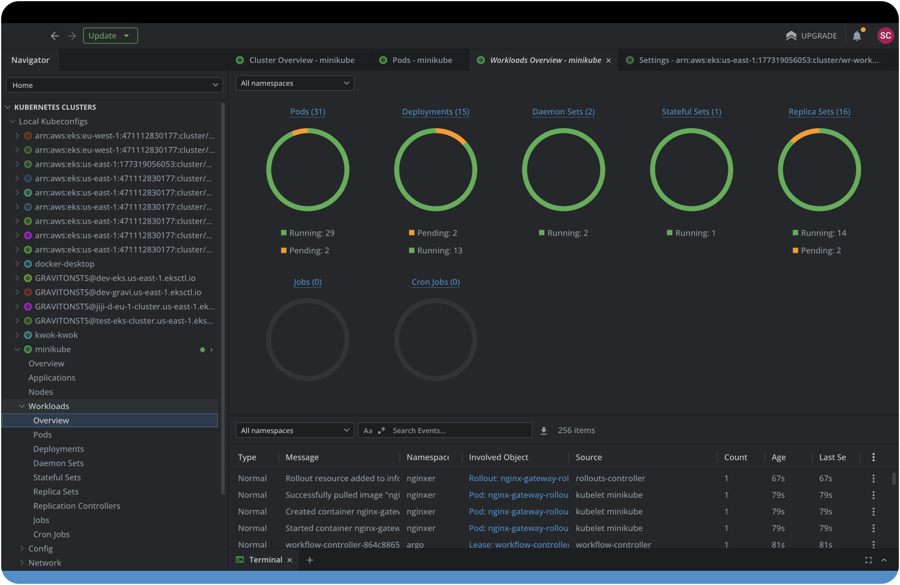Open row menu for Created container event
Image resolution: width=900 pixels, height=585 pixels.
pyautogui.click(x=873, y=511)
